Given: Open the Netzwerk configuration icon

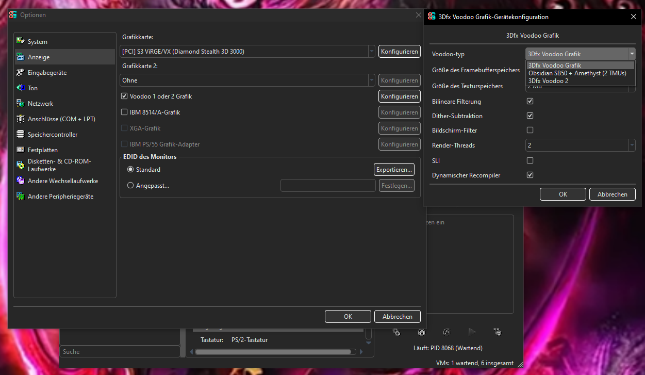Looking at the screenshot, I should (x=21, y=103).
